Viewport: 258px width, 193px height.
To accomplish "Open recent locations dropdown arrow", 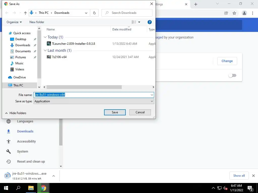I will tap(20, 13).
